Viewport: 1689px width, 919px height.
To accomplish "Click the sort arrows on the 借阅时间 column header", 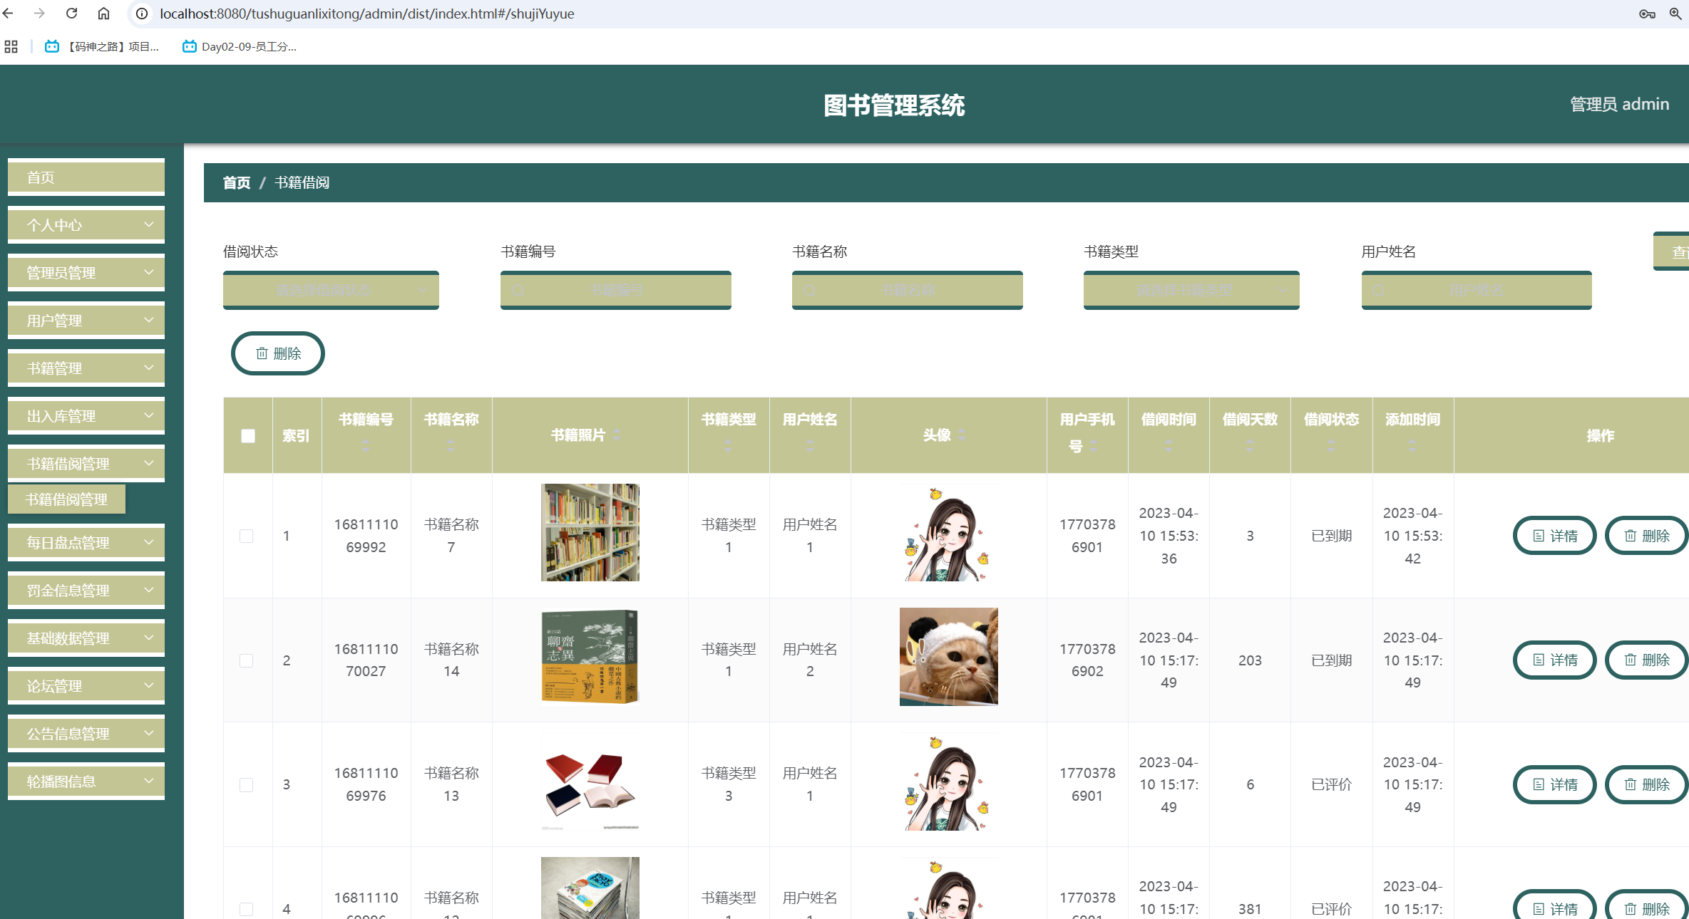I will pyautogui.click(x=1169, y=446).
